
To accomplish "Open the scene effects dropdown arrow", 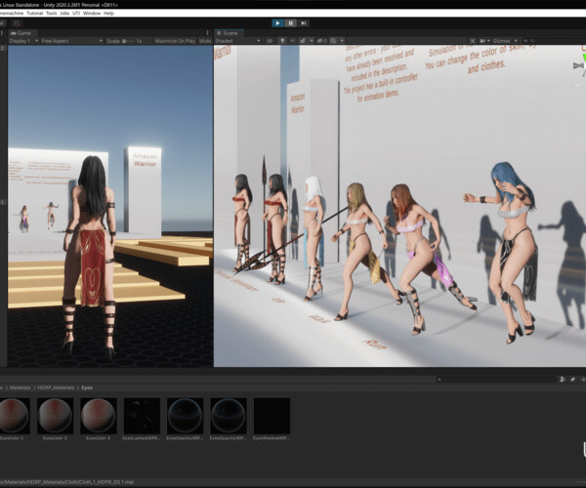I will tap(311, 41).
